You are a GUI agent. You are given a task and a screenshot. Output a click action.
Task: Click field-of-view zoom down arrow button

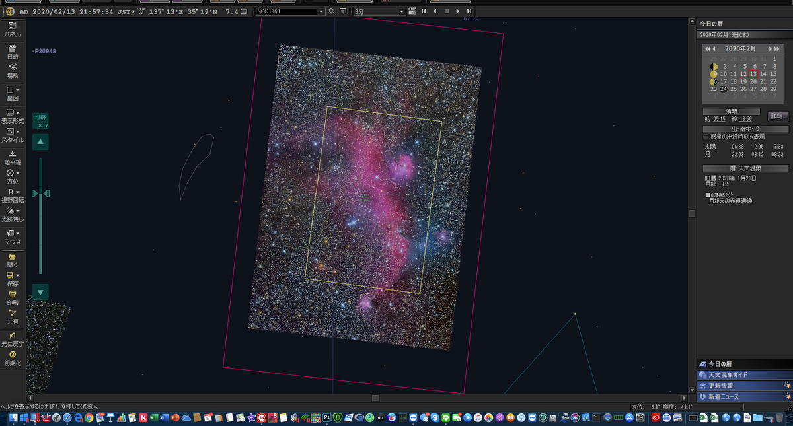(x=40, y=292)
